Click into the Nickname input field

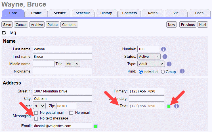click(62, 71)
